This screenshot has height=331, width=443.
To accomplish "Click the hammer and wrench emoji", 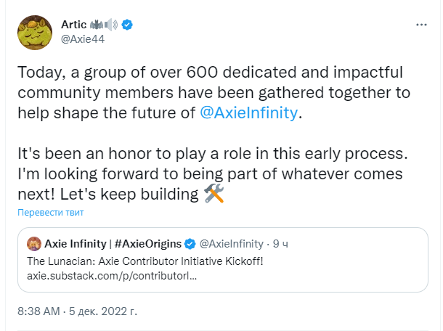I will (214, 194).
